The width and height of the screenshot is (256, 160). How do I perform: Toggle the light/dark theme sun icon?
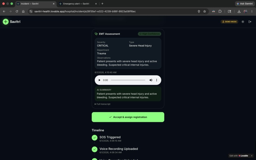(243, 22)
